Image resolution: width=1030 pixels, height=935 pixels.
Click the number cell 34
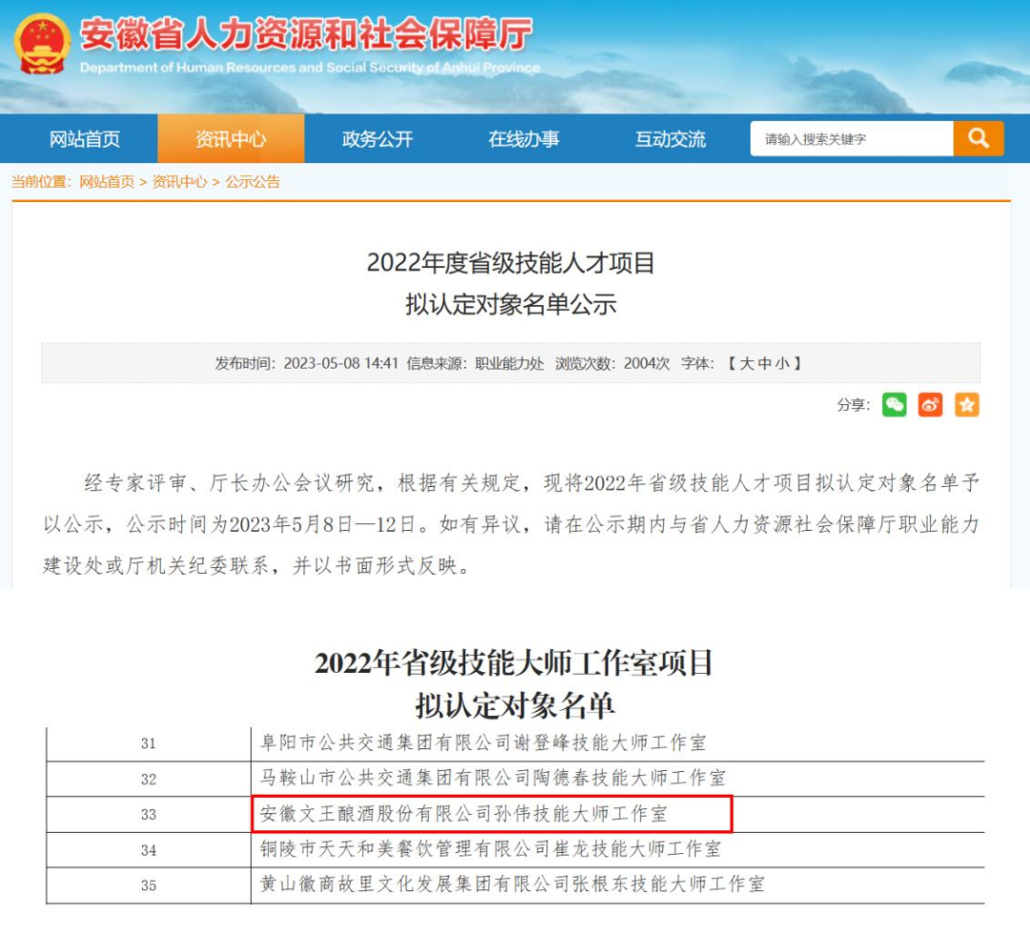[149, 849]
